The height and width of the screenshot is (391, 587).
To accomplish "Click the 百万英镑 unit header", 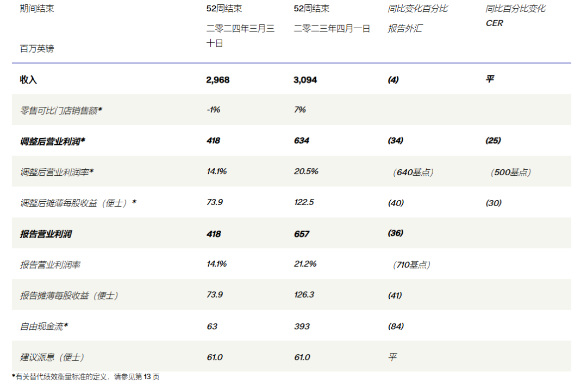I will tap(37, 49).
